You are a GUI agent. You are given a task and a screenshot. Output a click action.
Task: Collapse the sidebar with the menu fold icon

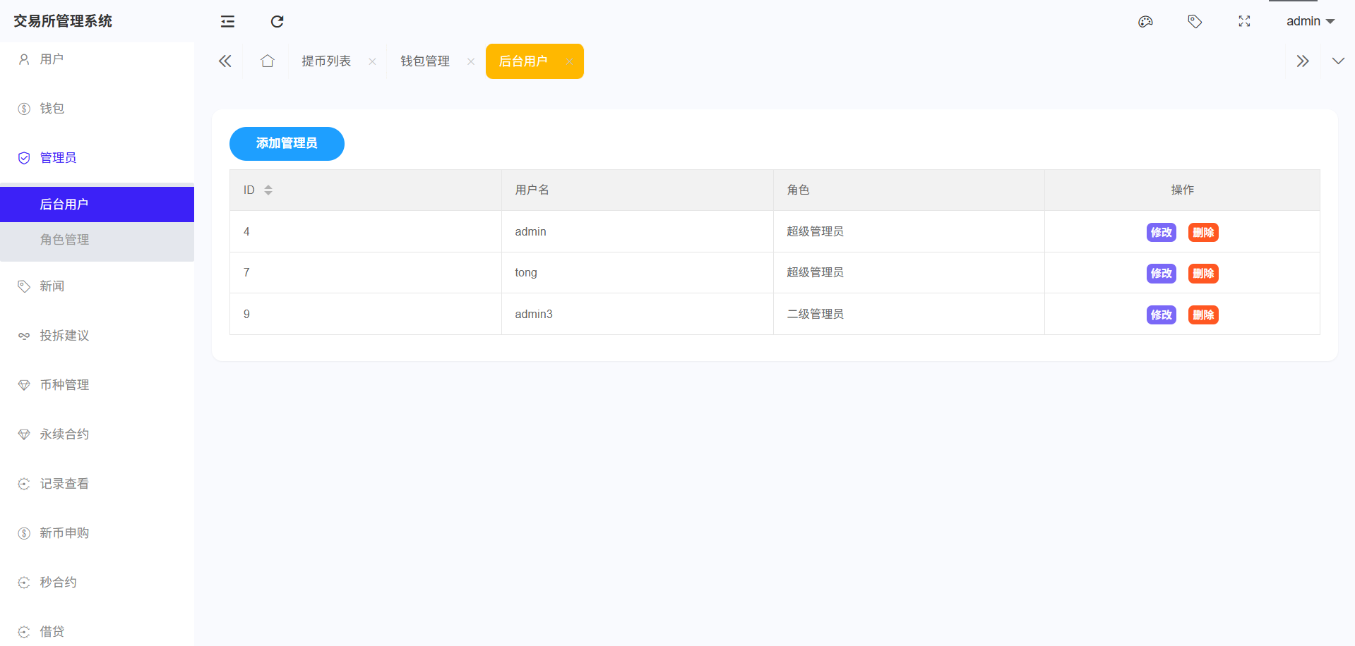click(x=227, y=22)
